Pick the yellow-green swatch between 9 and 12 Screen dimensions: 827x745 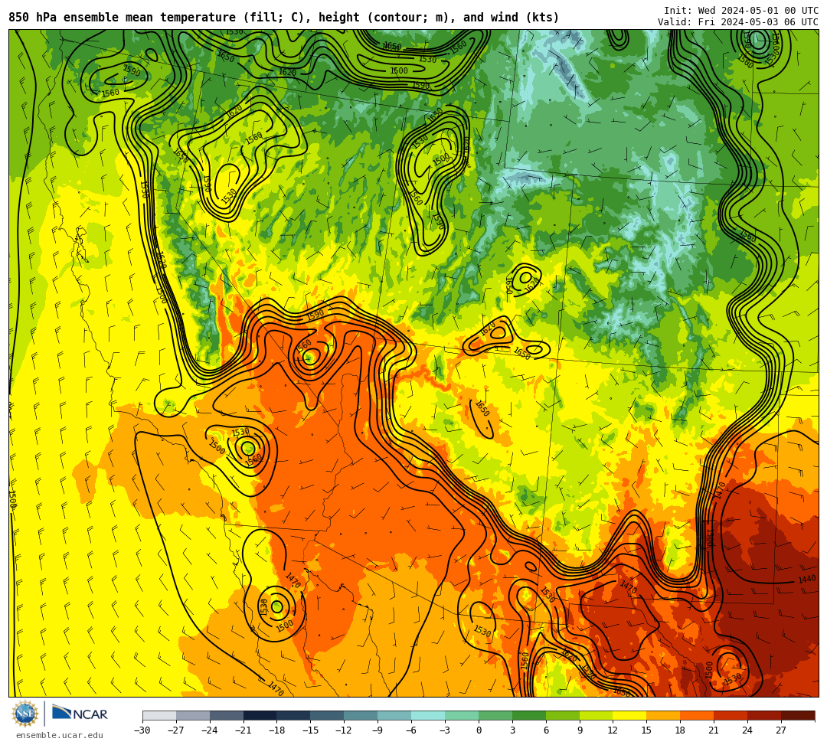[x=597, y=715]
